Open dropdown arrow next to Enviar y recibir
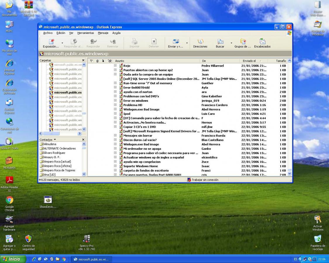The image size is (329, 263). click(187, 43)
